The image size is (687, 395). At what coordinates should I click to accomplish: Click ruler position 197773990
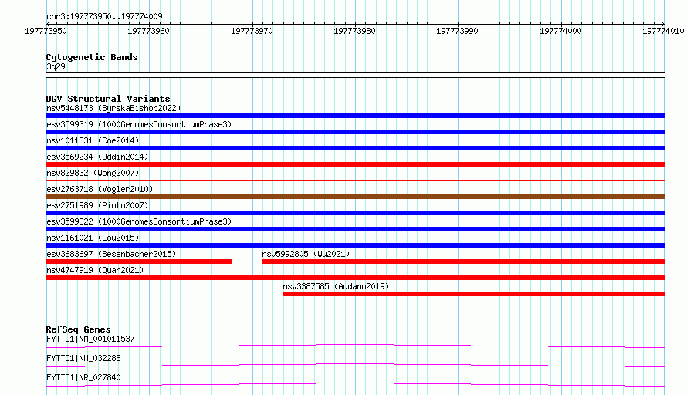[458, 31]
